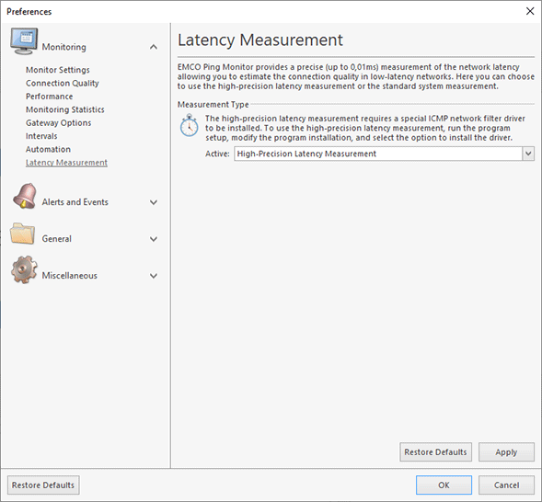Open Gateway Options page
Screen dimensions: 542x502
[58, 123]
